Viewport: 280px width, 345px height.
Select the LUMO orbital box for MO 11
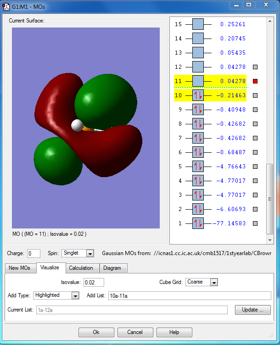point(198,81)
